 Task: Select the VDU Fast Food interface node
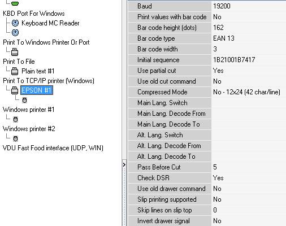pos(53,148)
